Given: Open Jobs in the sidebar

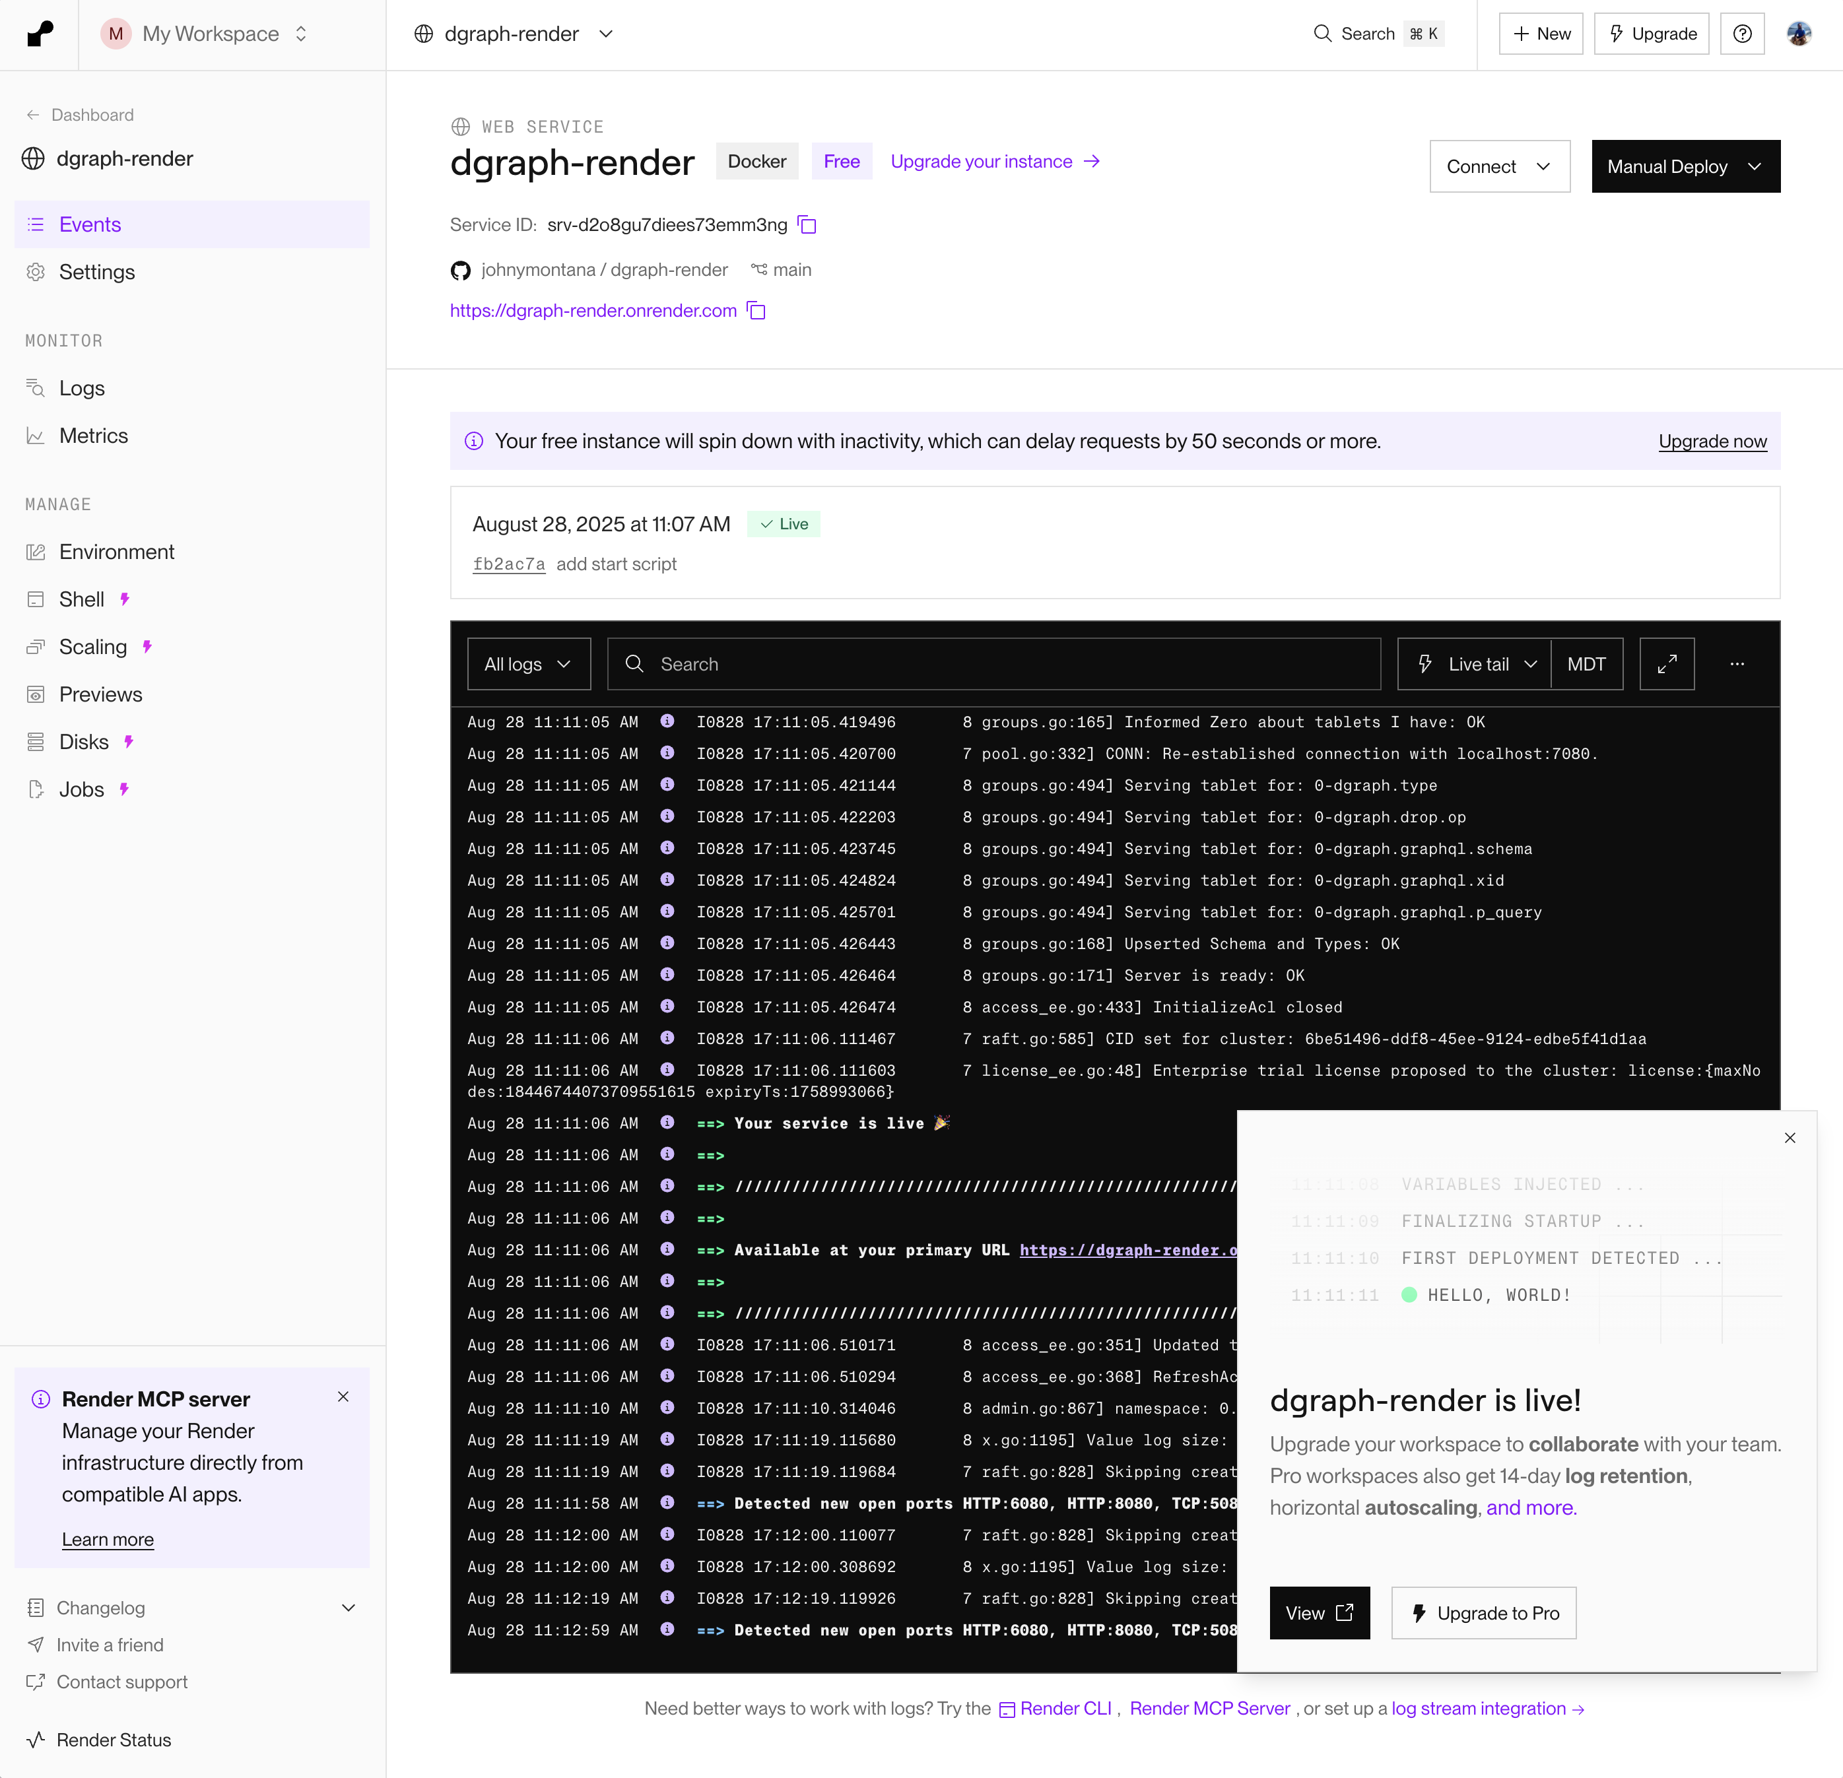Looking at the screenshot, I should click(192, 789).
